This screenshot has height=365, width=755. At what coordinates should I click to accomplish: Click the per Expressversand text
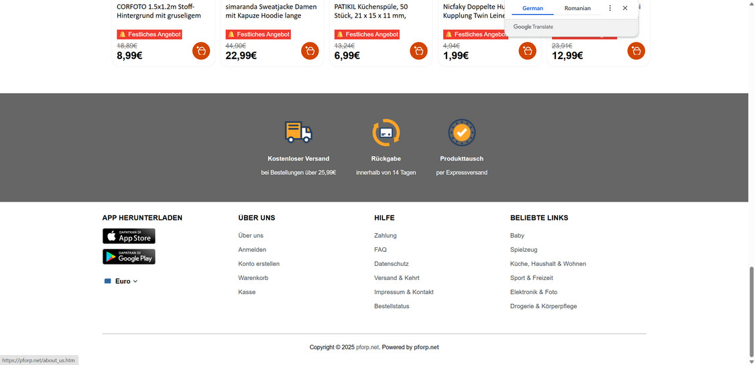pos(462,173)
